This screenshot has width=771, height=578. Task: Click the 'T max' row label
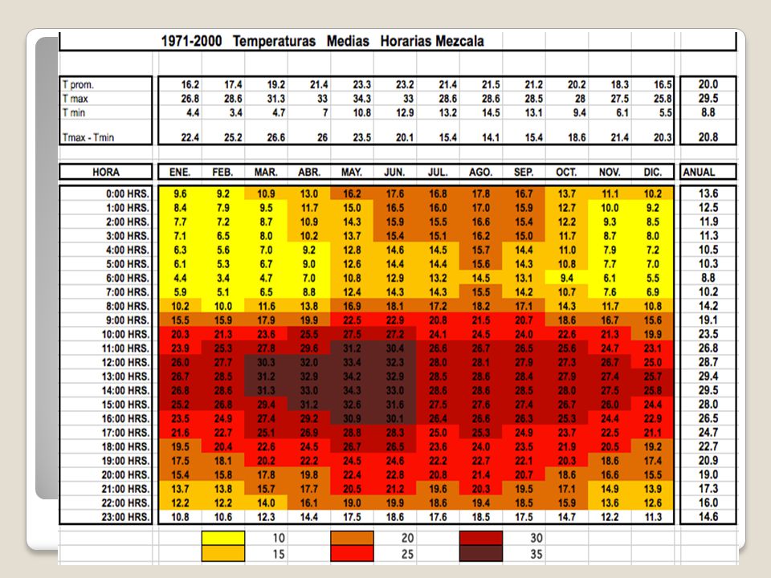click(75, 99)
